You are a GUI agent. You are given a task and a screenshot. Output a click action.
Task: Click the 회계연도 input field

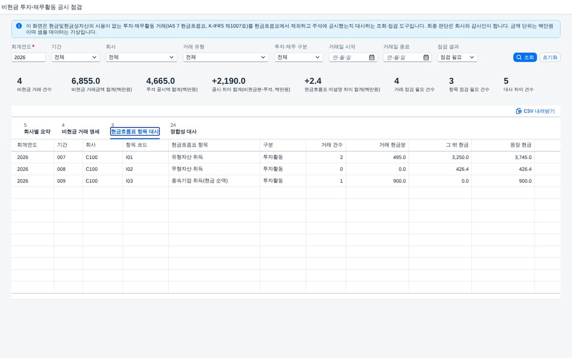pos(29,57)
